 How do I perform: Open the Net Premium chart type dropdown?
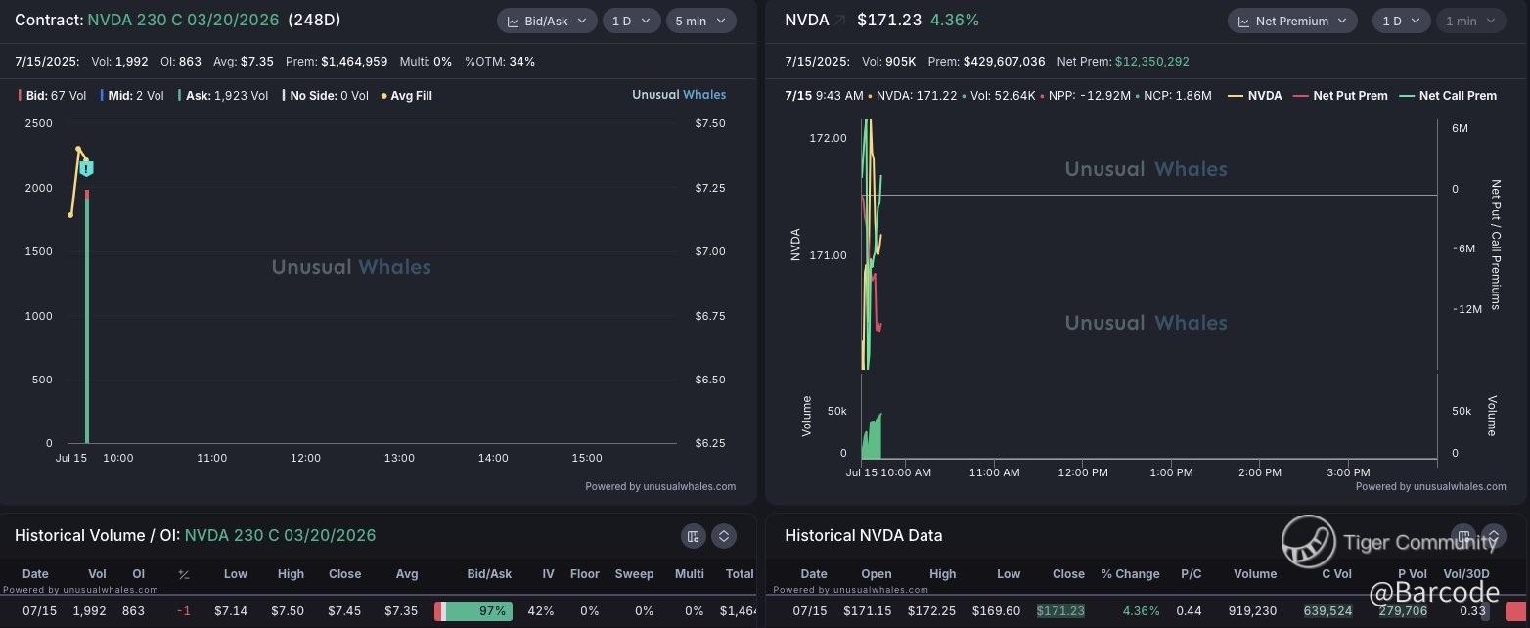click(x=1292, y=21)
